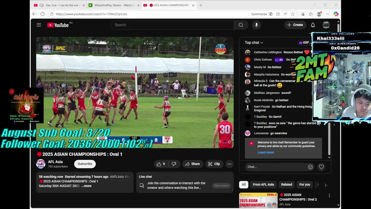This screenshot has height=209, width=371.
Task: Go back with the browser back arrow
Action: (x=34, y=14)
